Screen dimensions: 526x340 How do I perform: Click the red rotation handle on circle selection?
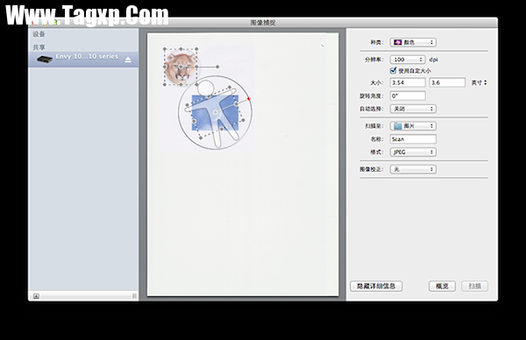249,98
